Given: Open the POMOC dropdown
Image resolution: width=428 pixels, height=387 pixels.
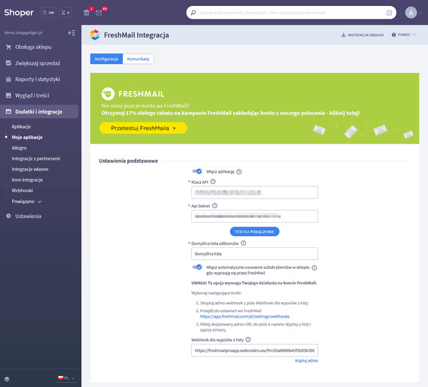Looking at the screenshot, I should click(x=404, y=35).
